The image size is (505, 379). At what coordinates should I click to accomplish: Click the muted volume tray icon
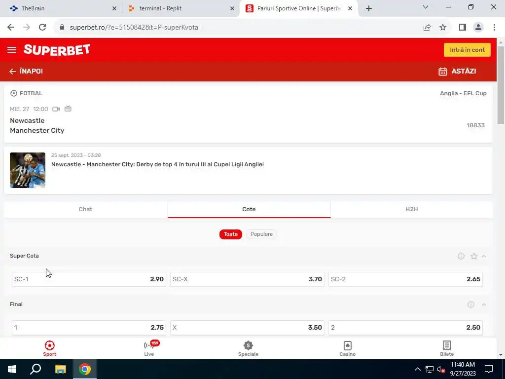441,369
